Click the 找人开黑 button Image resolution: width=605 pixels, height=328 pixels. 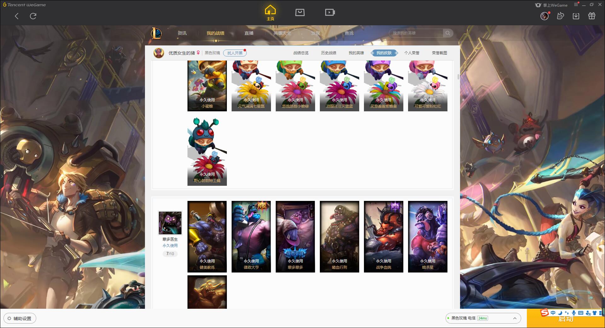(x=235, y=53)
